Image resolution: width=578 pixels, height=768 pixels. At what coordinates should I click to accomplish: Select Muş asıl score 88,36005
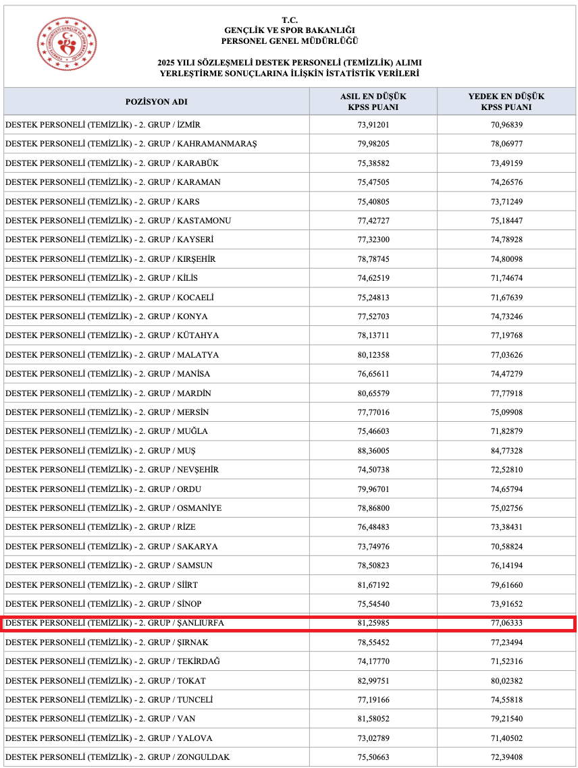click(x=373, y=451)
